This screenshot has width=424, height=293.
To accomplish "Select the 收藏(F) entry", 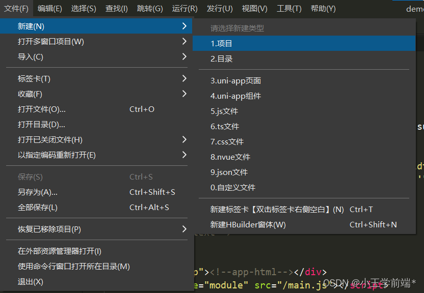I will click(x=96, y=94).
